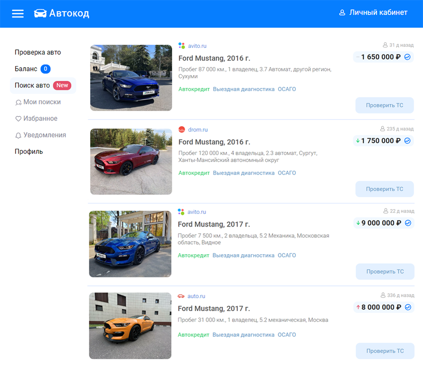Click the person icon by 336 д назад
This screenshot has width=423, height=365.
pyautogui.click(x=383, y=295)
